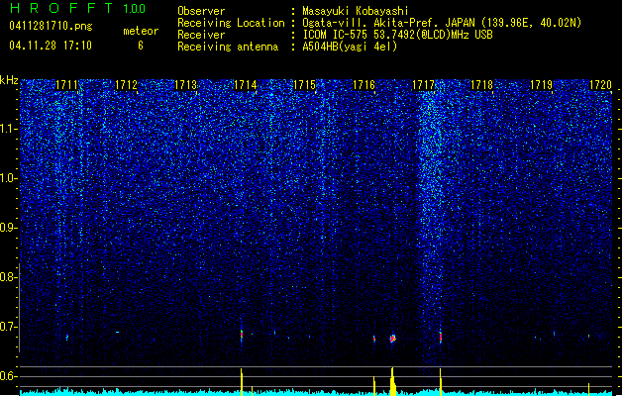Click the yellow power spike just after 1717

tap(440, 382)
